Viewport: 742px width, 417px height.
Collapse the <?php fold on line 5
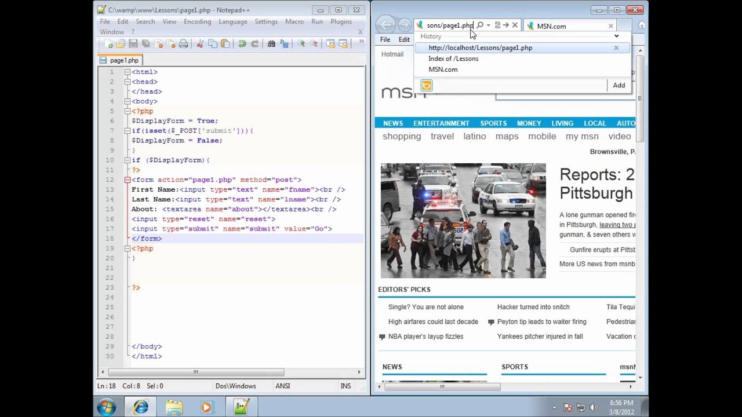127,111
